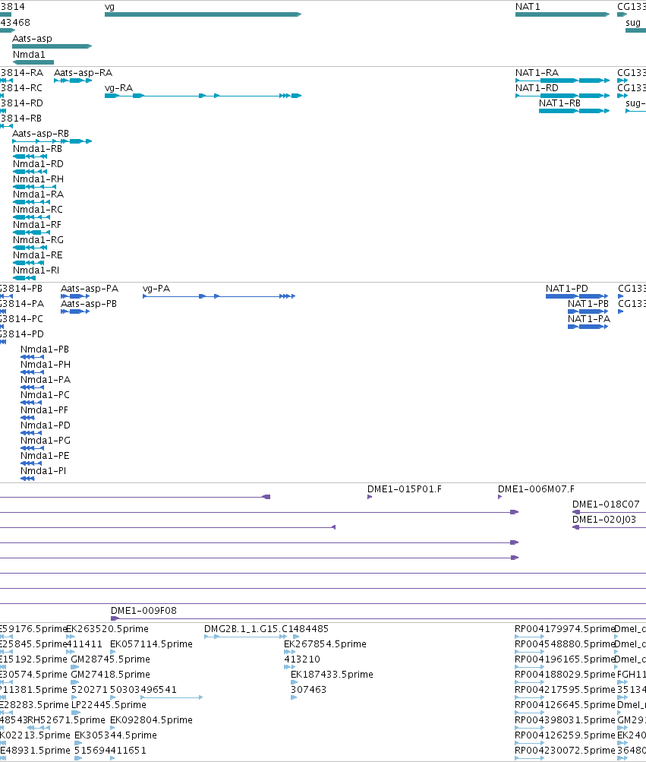Image resolution: width=646 pixels, height=762 pixels.
Task: Select the Nmda1-PH protein
Action: point(32,372)
